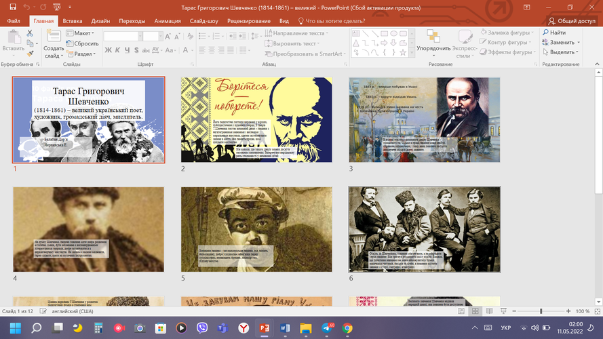Click the zoom out minus button

click(x=513, y=311)
